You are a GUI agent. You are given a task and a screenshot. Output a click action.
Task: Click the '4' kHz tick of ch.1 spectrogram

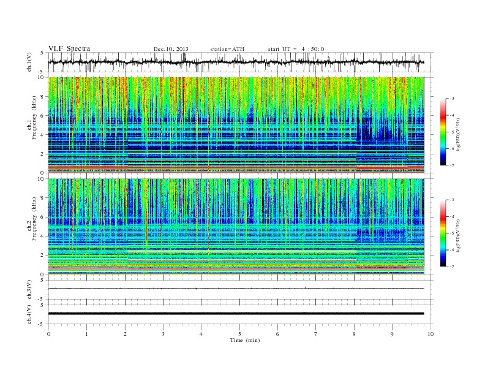pyautogui.click(x=43, y=135)
